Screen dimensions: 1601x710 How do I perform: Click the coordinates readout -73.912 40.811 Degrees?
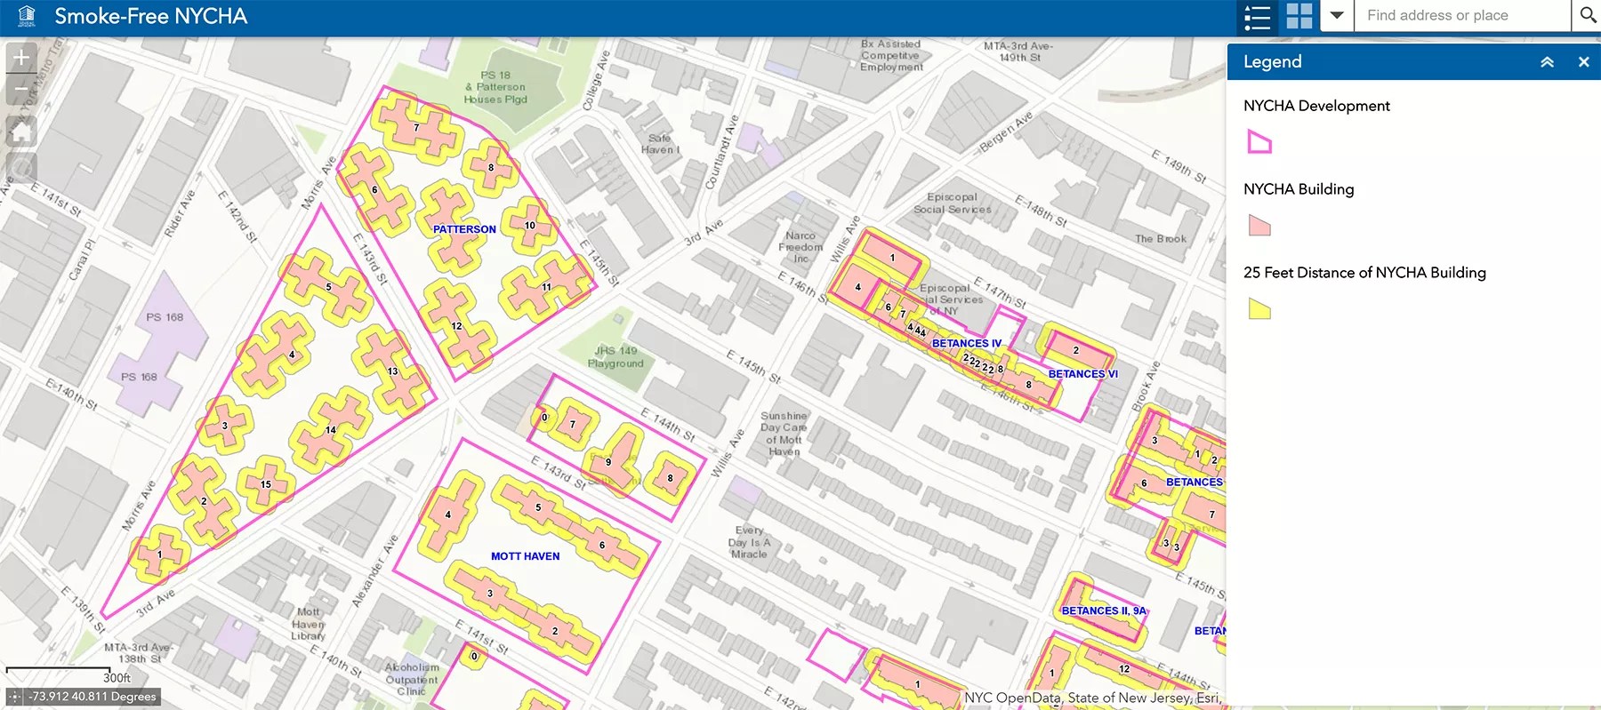pos(93,698)
